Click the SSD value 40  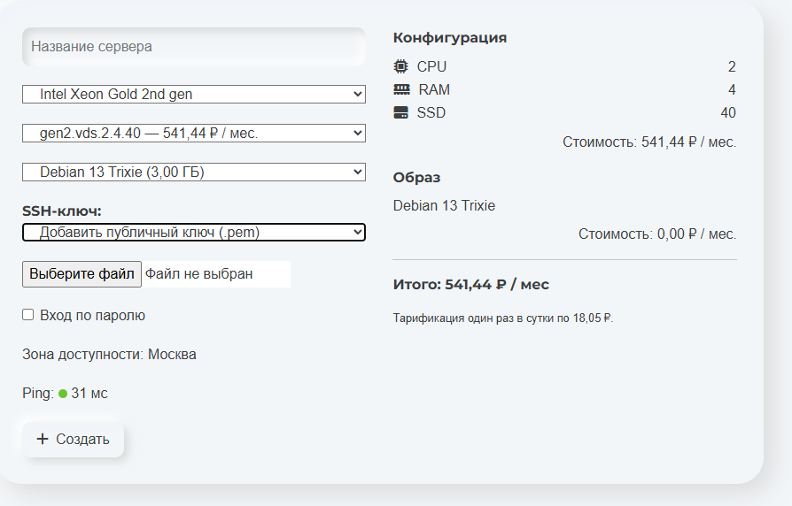coord(728,112)
